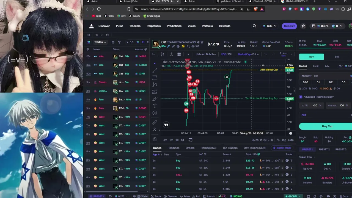
Task: Select the 5d chart range
Action: (x=177, y=140)
